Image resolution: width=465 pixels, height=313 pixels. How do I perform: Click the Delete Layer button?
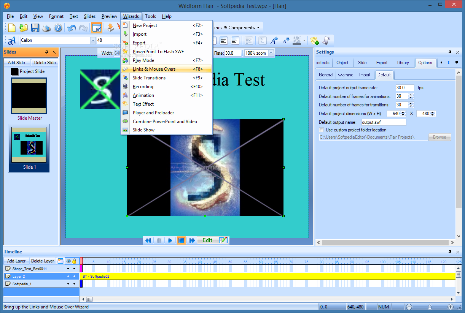coord(43,261)
